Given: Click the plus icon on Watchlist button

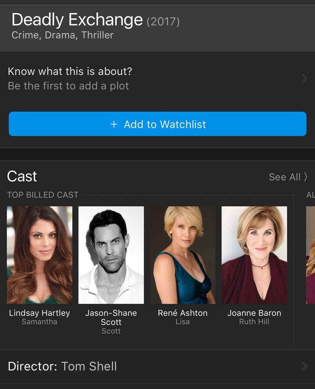Looking at the screenshot, I should (x=114, y=124).
